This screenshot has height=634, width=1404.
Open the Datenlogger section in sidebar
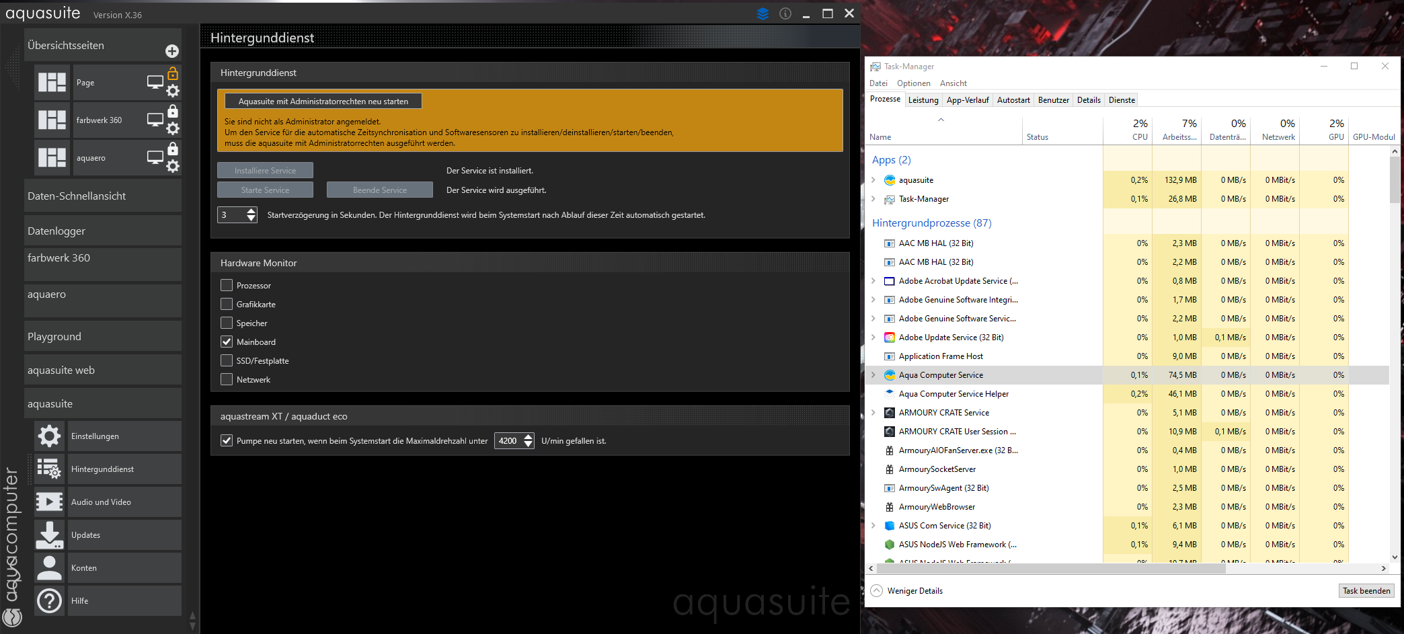click(103, 231)
